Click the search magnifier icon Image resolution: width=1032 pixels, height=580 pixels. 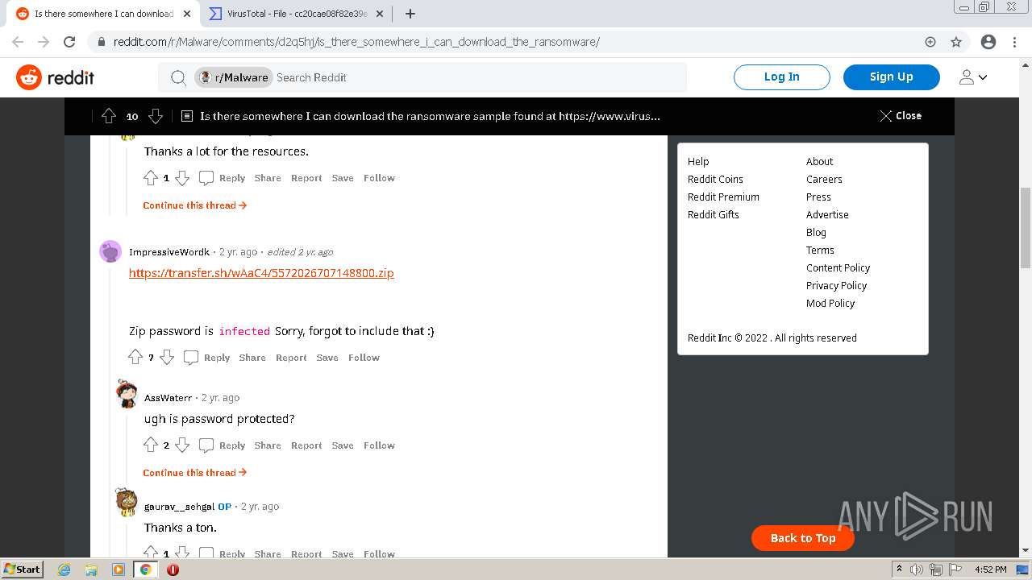pos(178,77)
